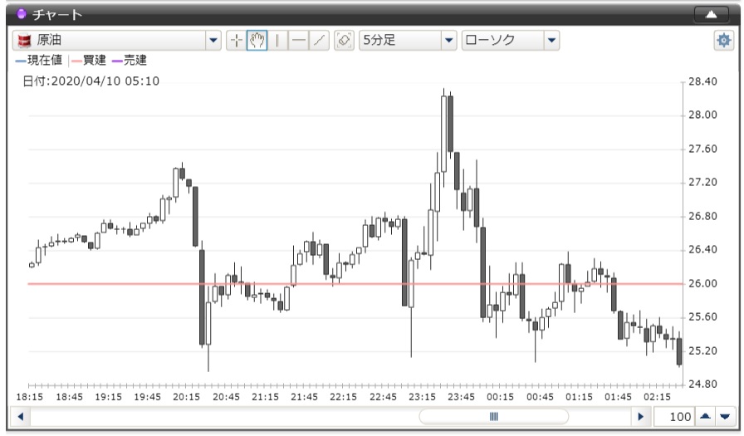Click the 25.20 price axis label

pos(702,351)
